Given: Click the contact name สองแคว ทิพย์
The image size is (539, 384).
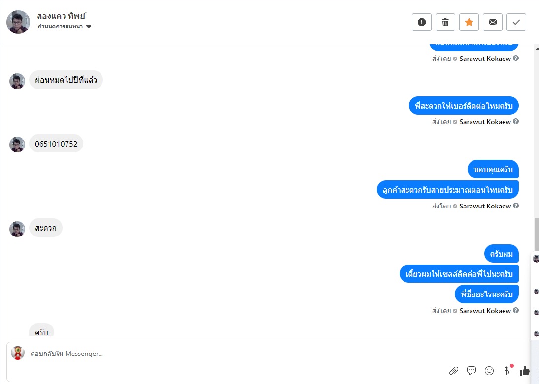Looking at the screenshot, I should click(62, 16).
